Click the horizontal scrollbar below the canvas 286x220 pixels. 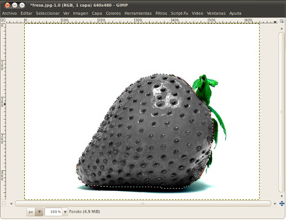point(143,203)
